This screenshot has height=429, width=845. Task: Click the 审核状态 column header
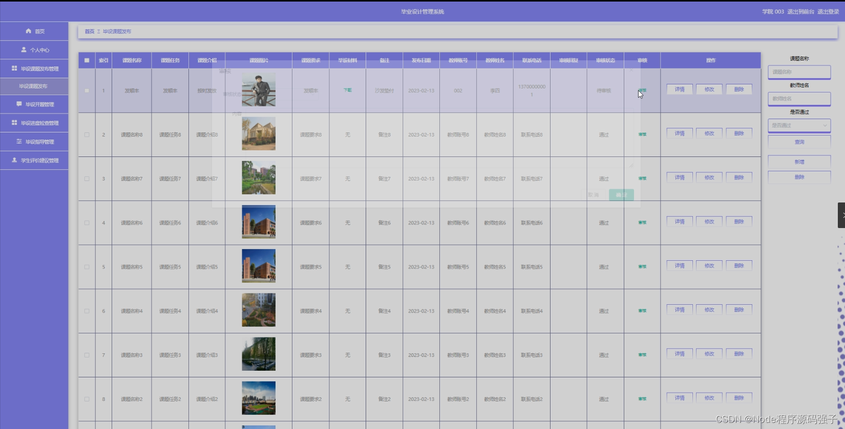605,60
